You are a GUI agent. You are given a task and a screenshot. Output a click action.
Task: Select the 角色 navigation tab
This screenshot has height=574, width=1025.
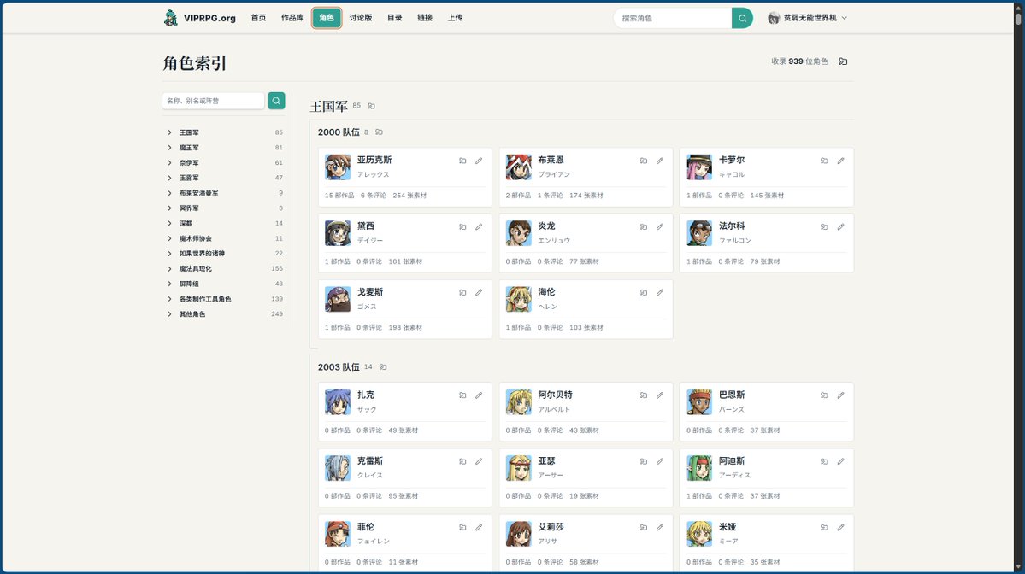[327, 18]
